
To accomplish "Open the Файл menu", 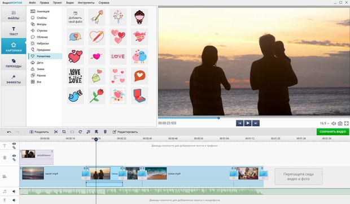I will point(32,3).
